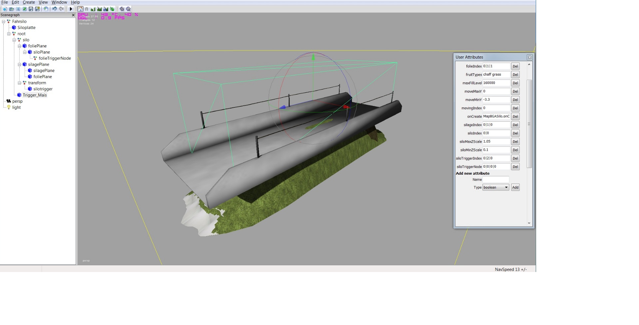Image resolution: width=639 pixels, height=325 pixels.
Task: Open the Edit menu
Action: [15, 2]
